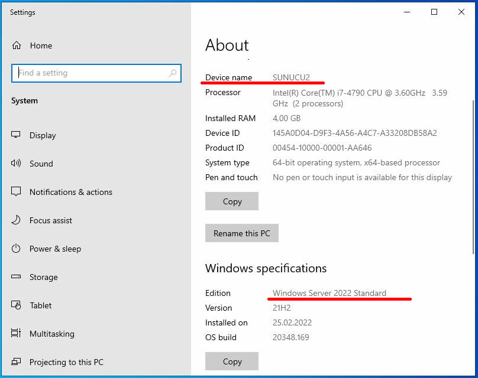
Task: Click the Notifications speech bubble icon
Action: (16, 191)
